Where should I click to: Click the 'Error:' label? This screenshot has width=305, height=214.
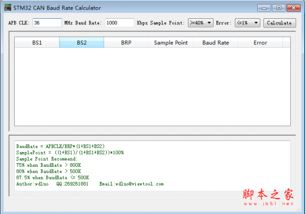click(x=224, y=23)
